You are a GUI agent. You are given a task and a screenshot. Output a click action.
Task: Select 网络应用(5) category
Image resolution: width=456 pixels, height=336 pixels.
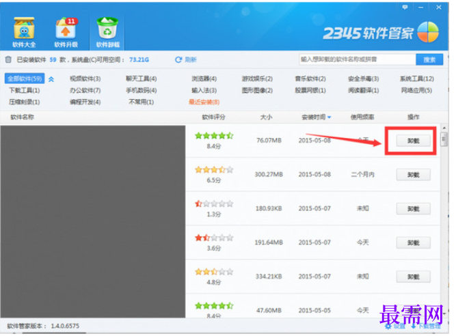coord(417,90)
